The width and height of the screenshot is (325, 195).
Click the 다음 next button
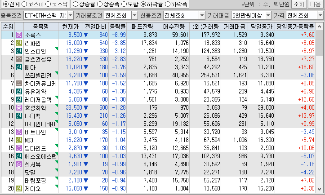coord(316,4)
